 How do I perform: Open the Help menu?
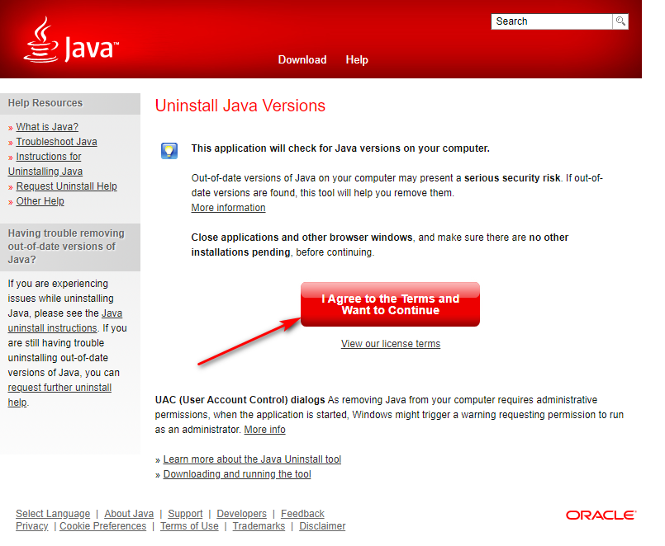(x=357, y=59)
